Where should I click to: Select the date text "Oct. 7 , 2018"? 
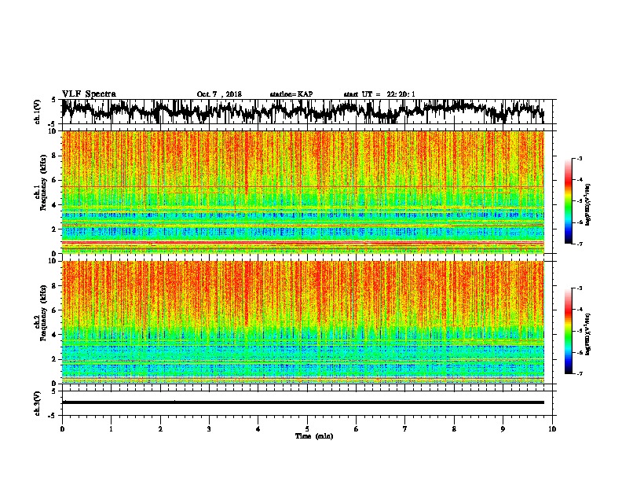(x=219, y=94)
